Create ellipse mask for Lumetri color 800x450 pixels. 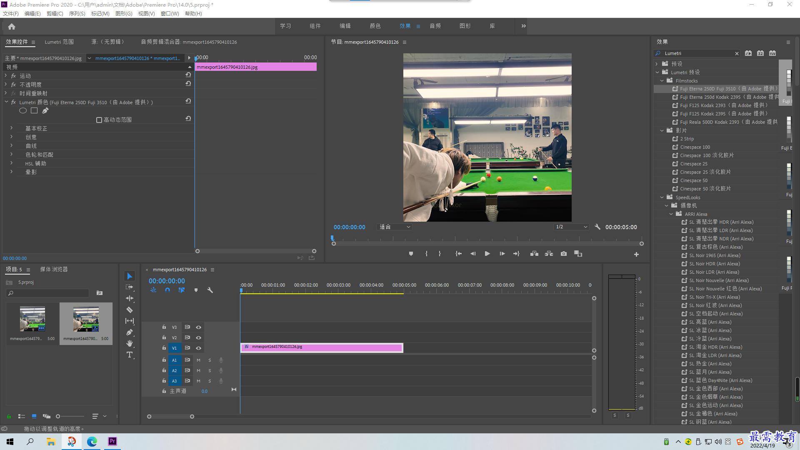(23, 110)
